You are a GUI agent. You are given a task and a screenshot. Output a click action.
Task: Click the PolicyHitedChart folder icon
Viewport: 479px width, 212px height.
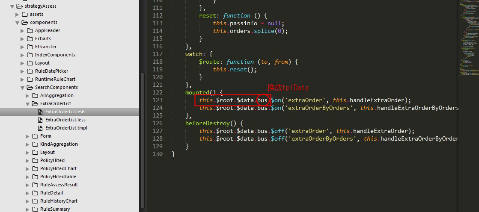(x=35, y=168)
